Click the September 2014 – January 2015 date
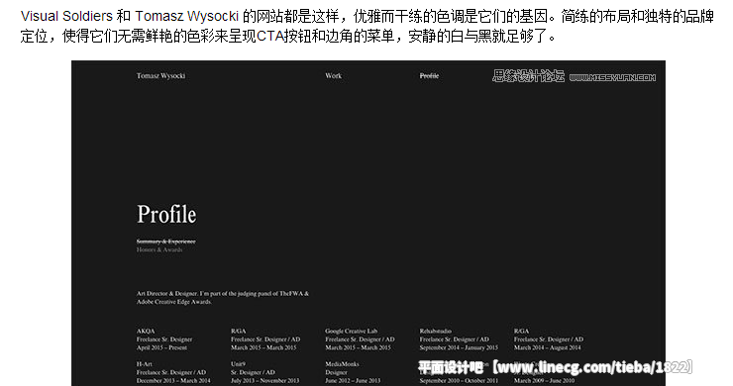733x386 pixels. 459,347
